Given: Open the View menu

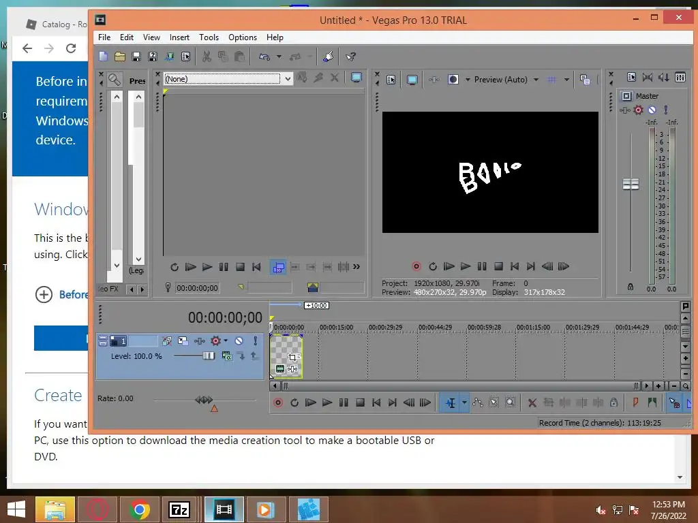Looking at the screenshot, I should pos(151,37).
